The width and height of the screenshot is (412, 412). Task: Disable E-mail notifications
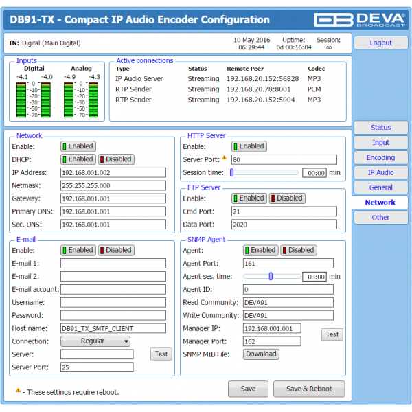pyautogui.click(x=116, y=250)
